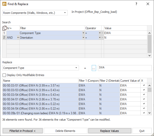This screenshot has width=154, height=136.
Task: Click the results list scrollbar thumb
Action: coord(149,90)
